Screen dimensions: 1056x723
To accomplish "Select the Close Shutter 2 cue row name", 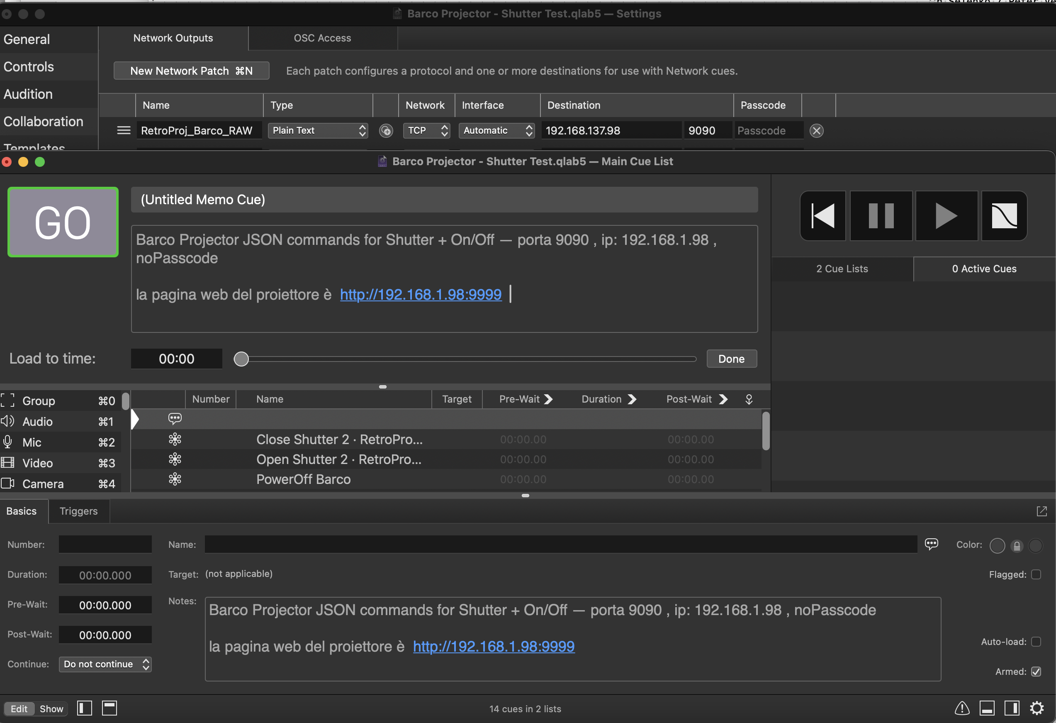I will tap(339, 439).
